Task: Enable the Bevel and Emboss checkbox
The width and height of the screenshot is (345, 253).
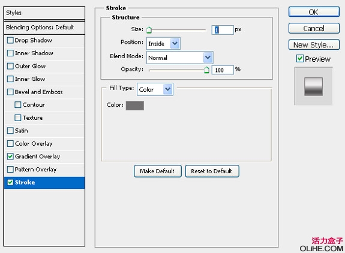Action: point(10,92)
